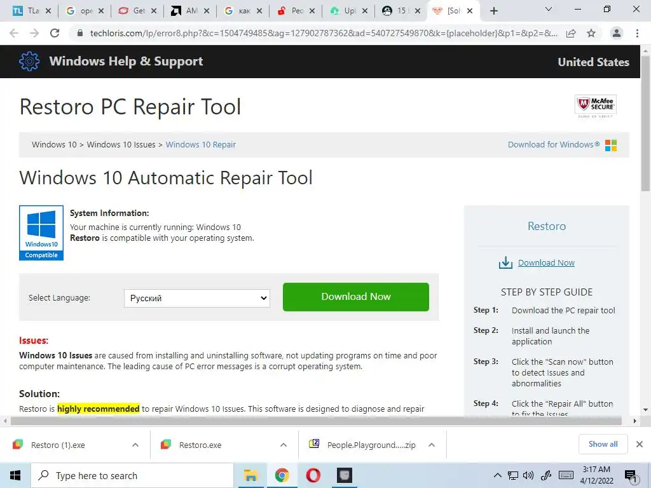Click the blue gear Windows Help logo

[29, 62]
